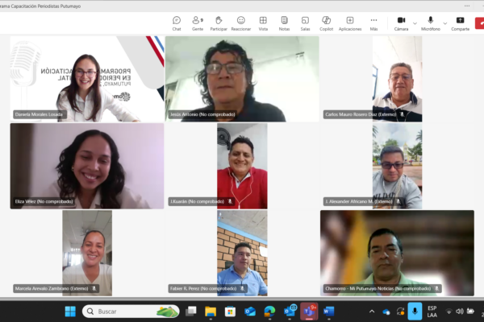This screenshot has width=484, height=322.
Task: Open the Más options menu
Action: (x=373, y=23)
